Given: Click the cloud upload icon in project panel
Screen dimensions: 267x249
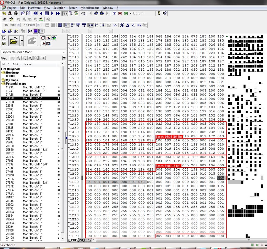Looking at the screenshot, I should point(54,38).
